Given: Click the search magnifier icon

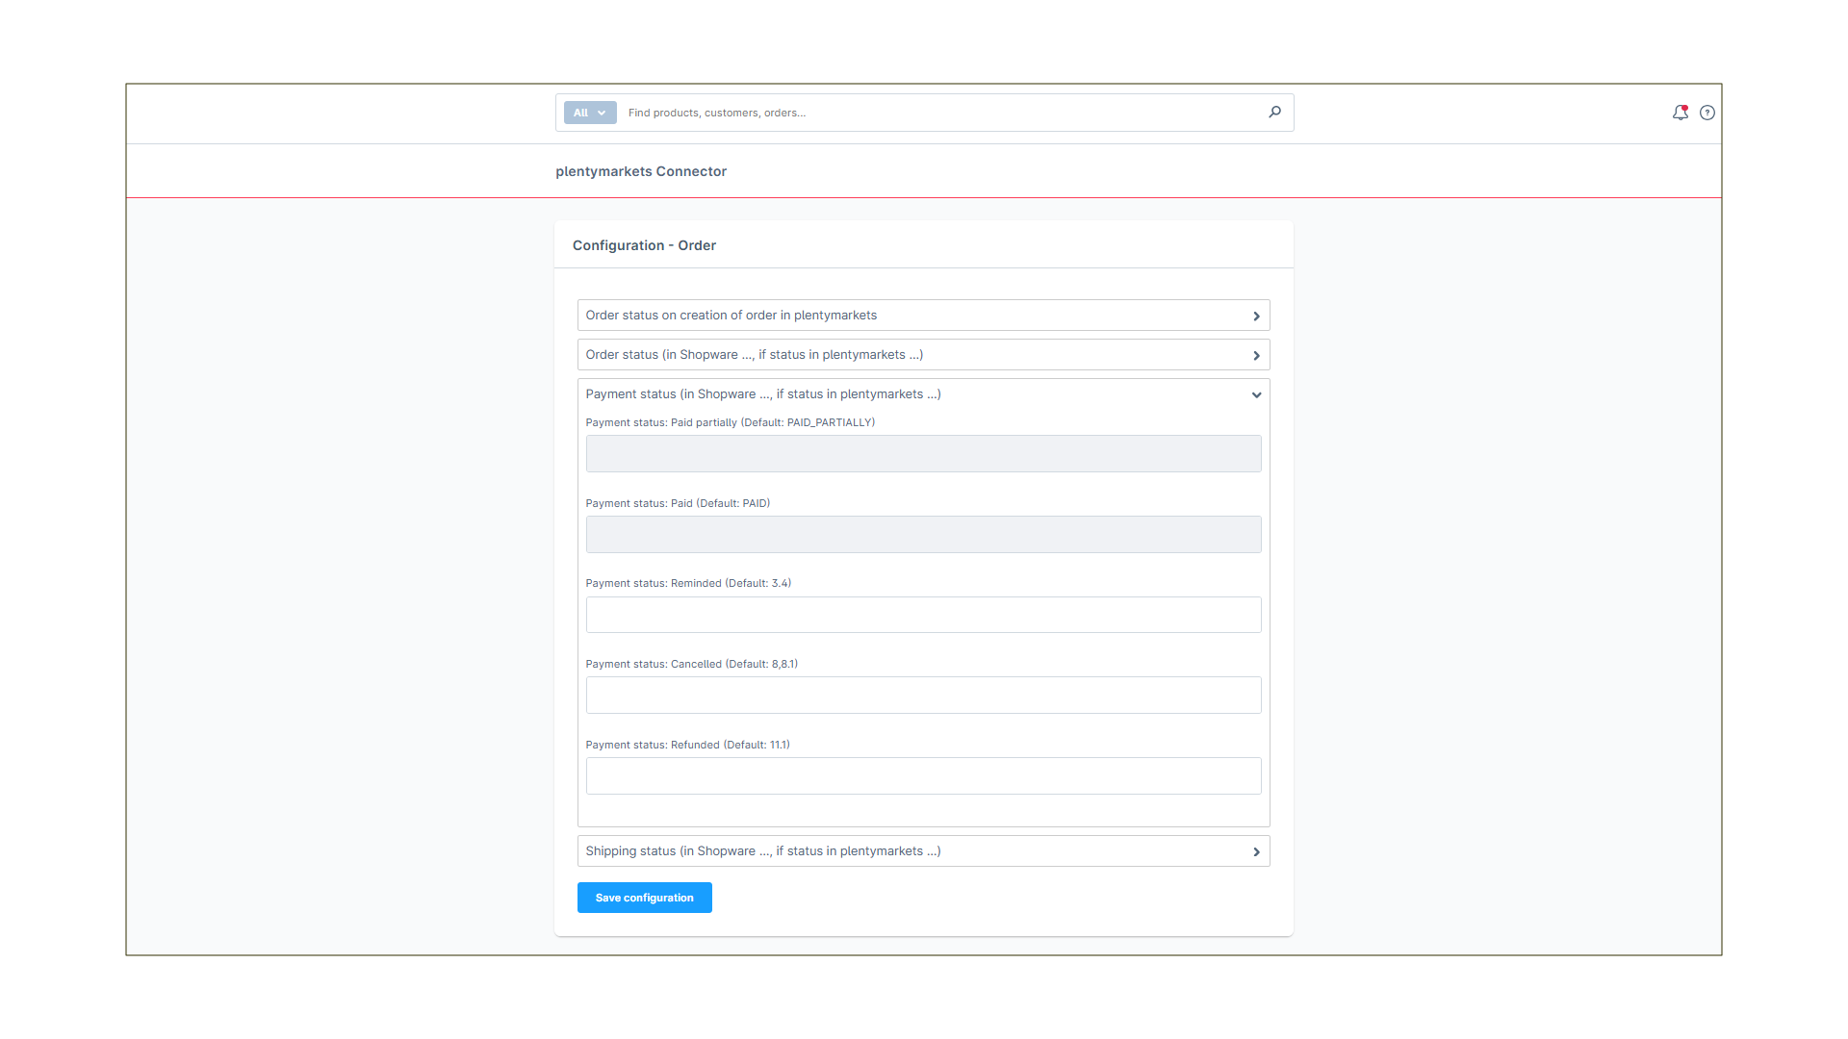Looking at the screenshot, I should [1274, 113].
